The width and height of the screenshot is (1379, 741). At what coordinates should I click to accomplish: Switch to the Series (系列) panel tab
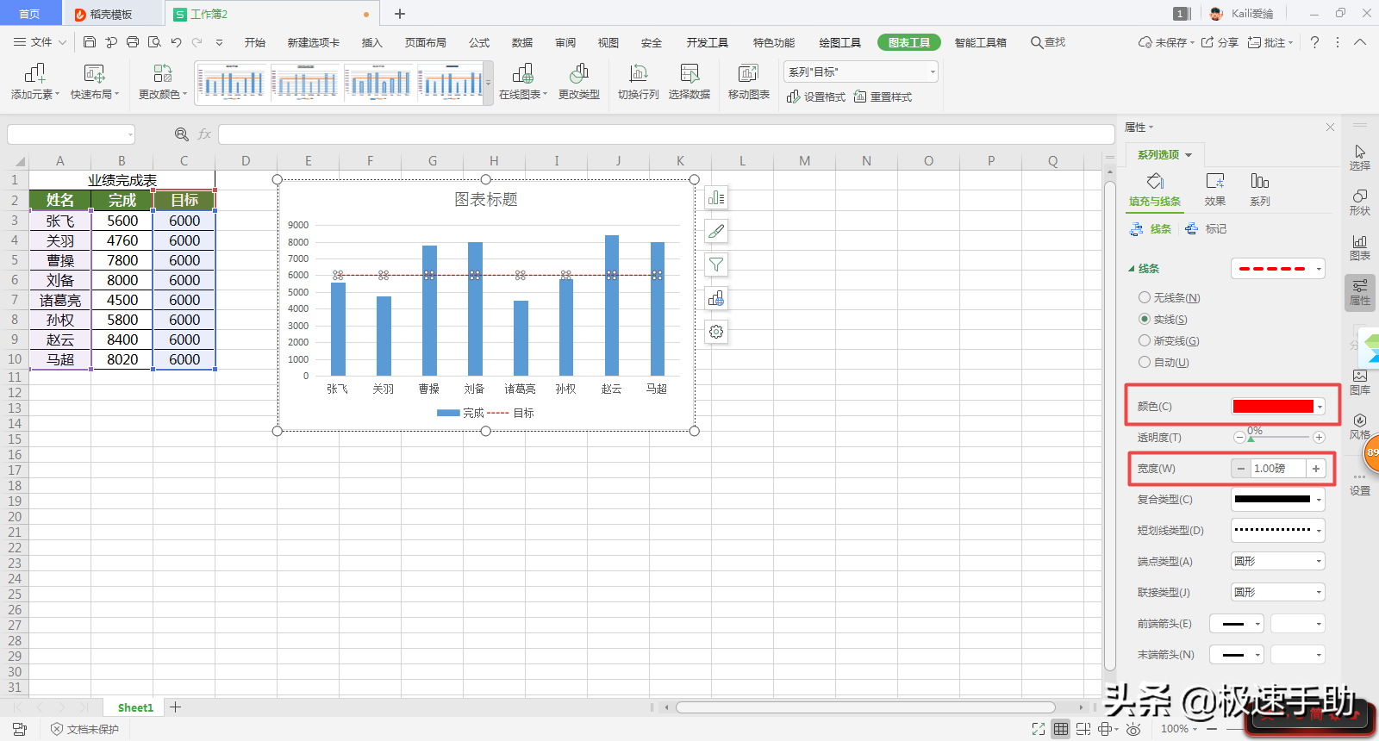1260,189
